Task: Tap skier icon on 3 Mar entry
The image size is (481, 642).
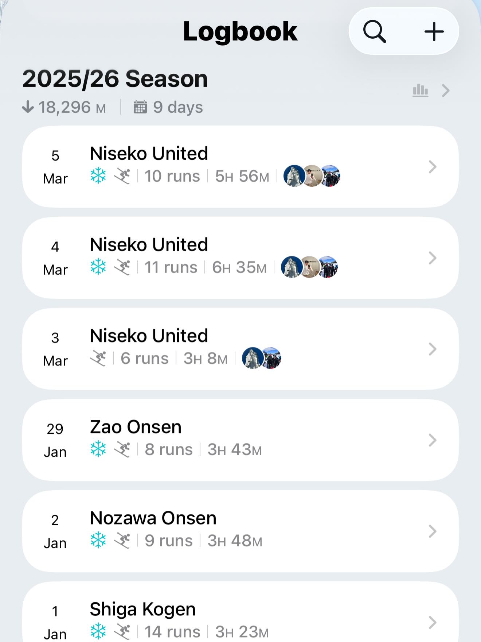Action: pyautogui.click(x=98, y=358)
